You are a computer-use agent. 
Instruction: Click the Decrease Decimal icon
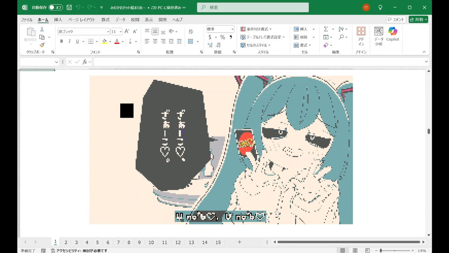point(218,45)
